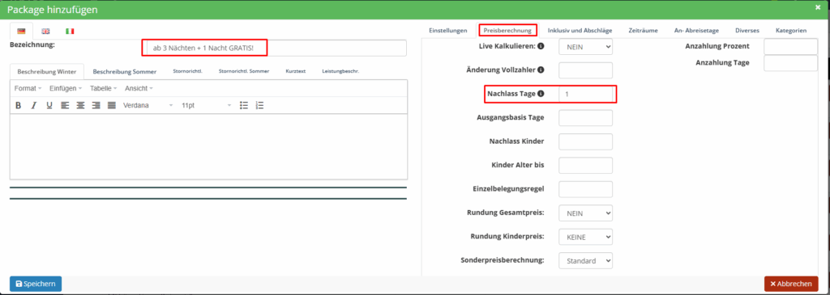Open Sonderpreisberechnung Standard dropdown
Viewport: 830px width, 295px height.
[x=585, y=261]
